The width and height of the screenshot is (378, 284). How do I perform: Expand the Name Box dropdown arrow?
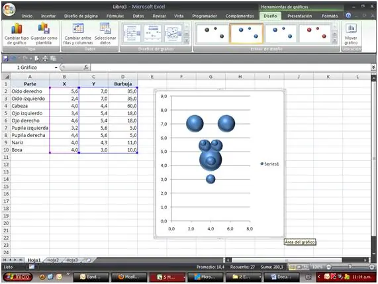click(x=56, y=68)
